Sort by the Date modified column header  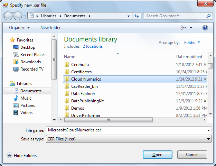pyautogui.click(x=189, y=57)
